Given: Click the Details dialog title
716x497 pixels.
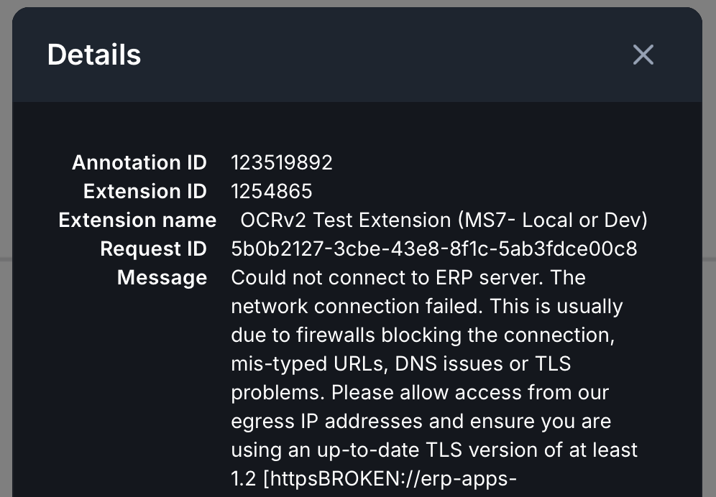Looking at the screenshot, I should 94,55.
